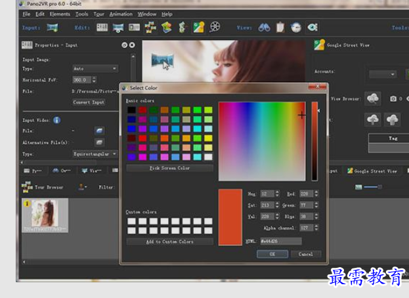Click the Val stepper arrows
This screenshot has height=298, width=409.
coord(277,217)
